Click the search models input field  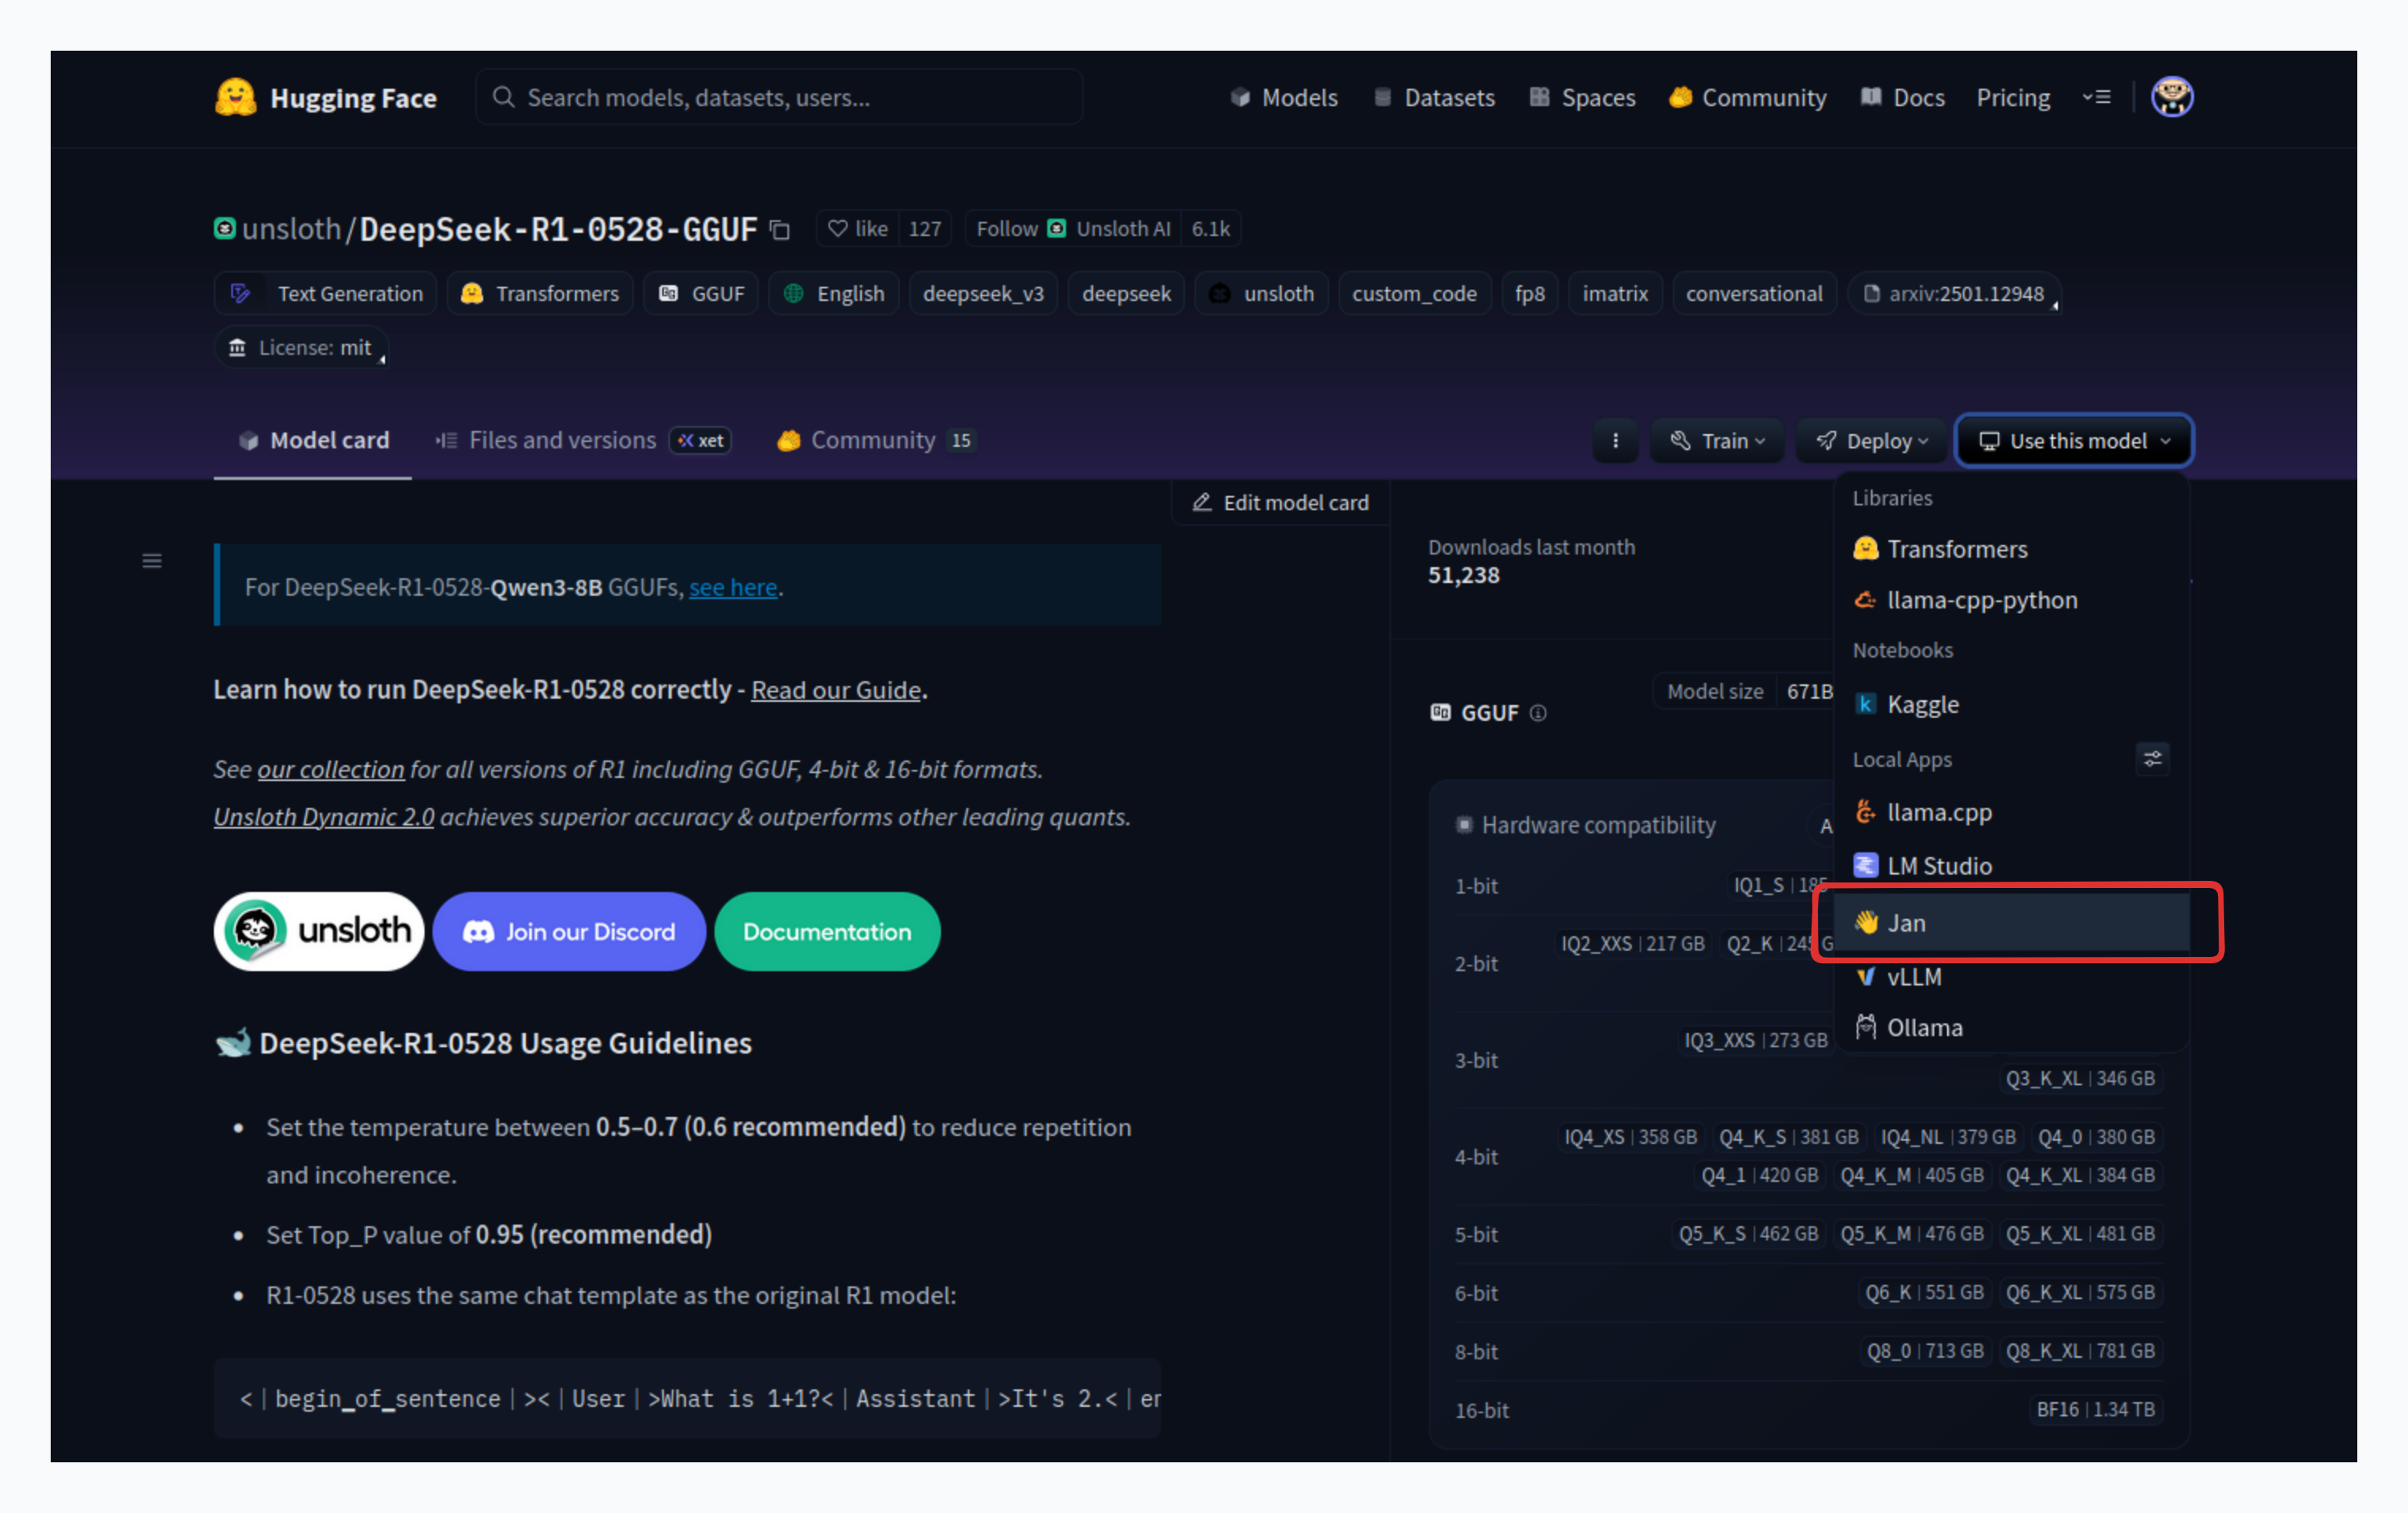coord(780,98)
